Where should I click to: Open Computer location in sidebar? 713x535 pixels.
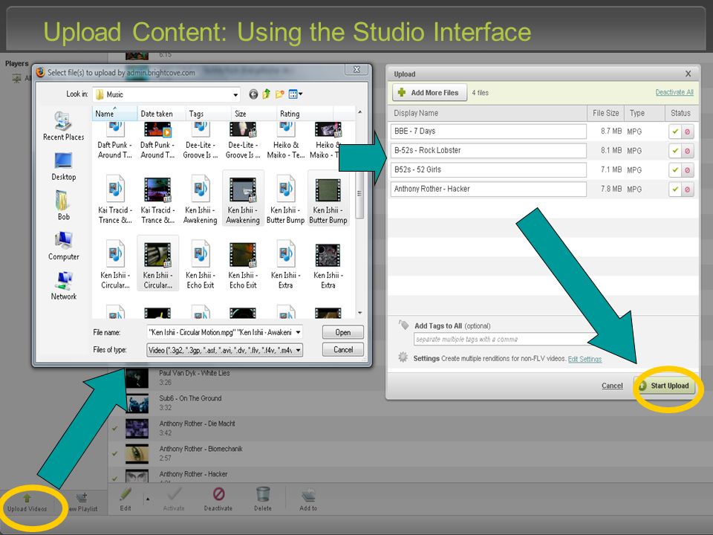coord(63,246)
